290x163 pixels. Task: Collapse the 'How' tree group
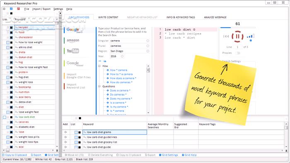pyautogui.click(x=99, y=66)
